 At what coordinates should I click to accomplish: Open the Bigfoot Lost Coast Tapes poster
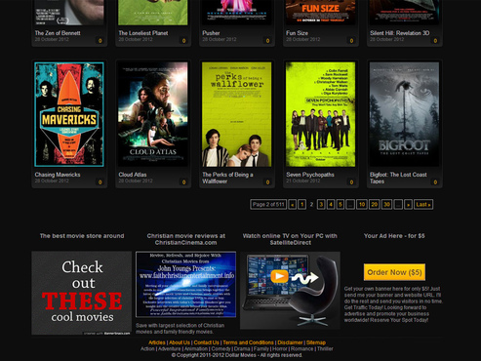tap(404, 114)
